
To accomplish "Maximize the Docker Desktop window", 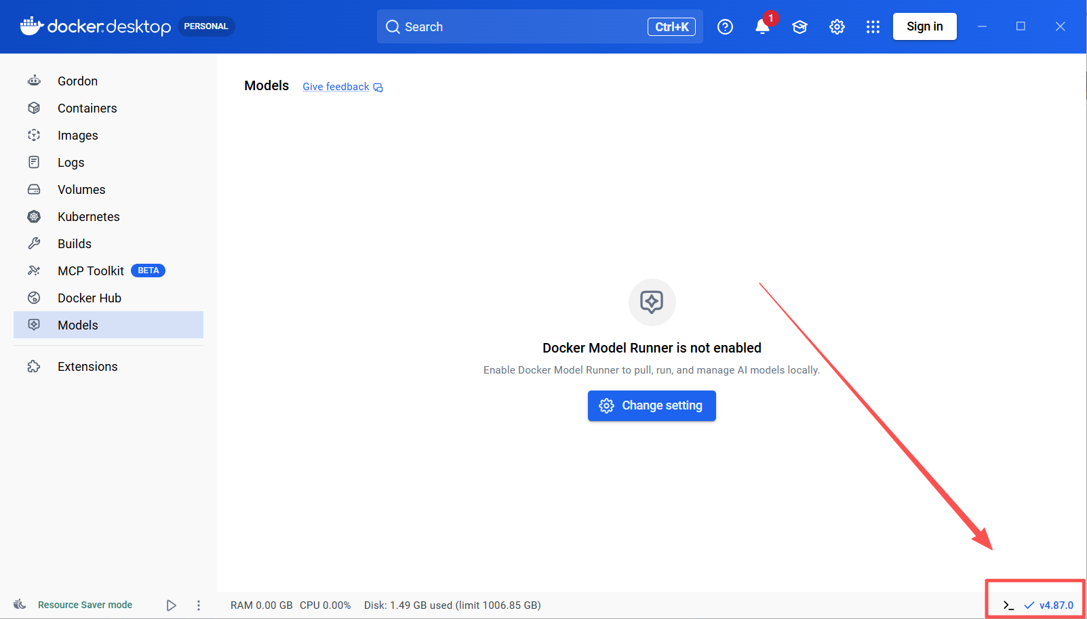I will coord(1021,26).
